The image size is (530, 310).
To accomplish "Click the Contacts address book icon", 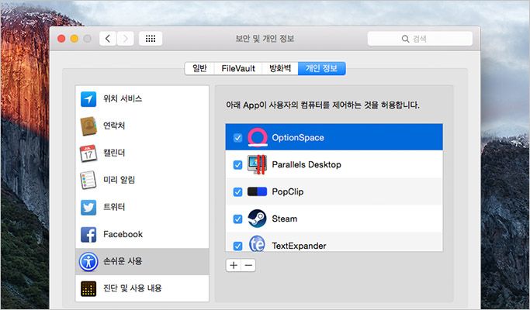I will pyautogui.click(x=88, y=126).
